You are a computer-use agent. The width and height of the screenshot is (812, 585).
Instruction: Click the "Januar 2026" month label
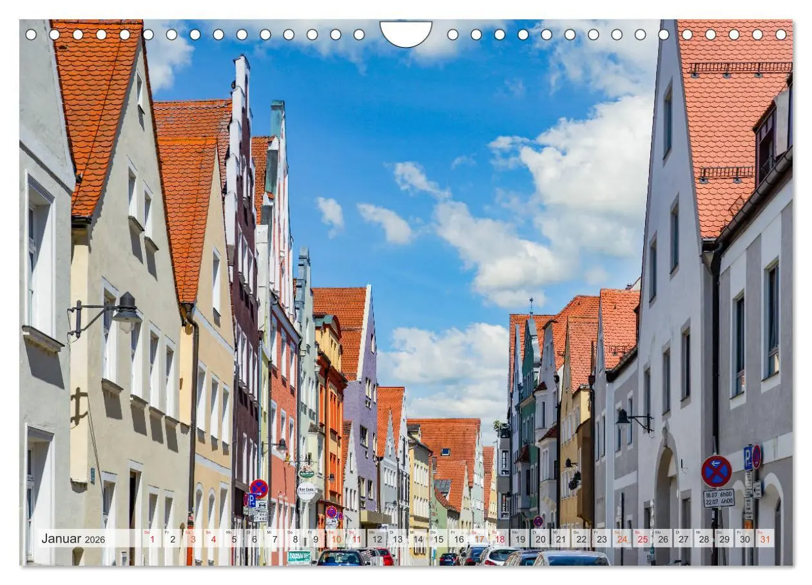(x=73, y=539)
